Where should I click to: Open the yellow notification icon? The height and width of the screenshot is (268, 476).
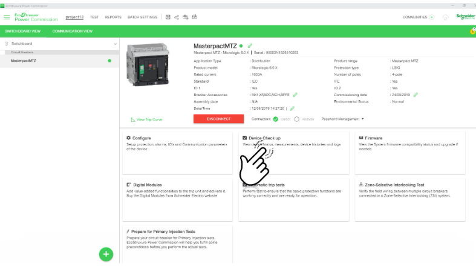472,31
